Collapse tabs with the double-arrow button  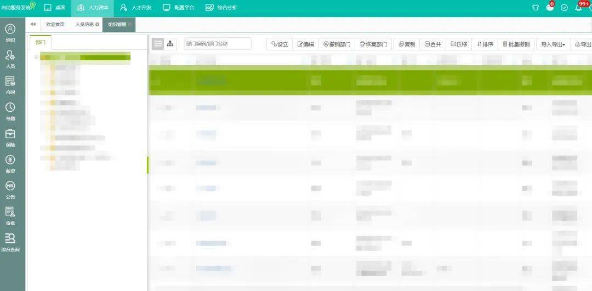click(x=33, y=24)
